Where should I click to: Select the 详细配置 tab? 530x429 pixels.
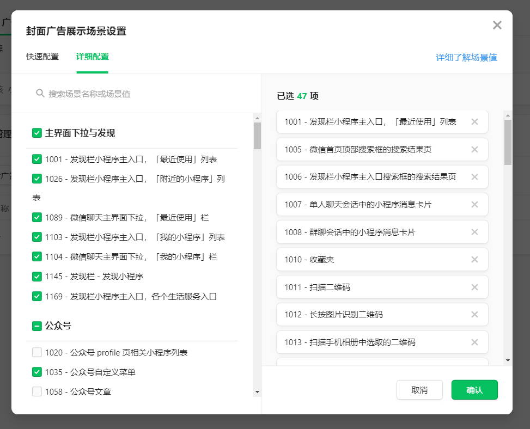92,57
